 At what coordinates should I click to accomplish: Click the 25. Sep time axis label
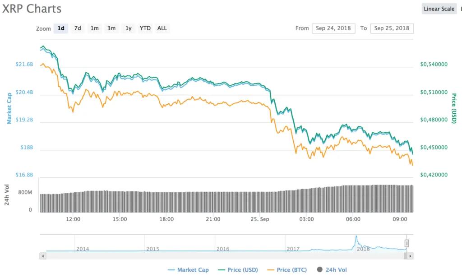coord(260,219)
